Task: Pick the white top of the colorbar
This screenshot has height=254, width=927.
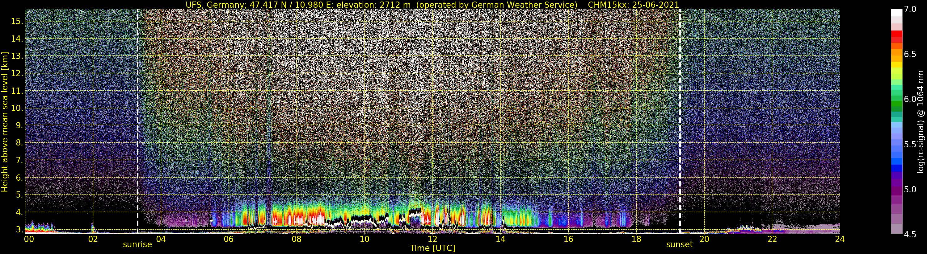Action: tap(896, 12)
